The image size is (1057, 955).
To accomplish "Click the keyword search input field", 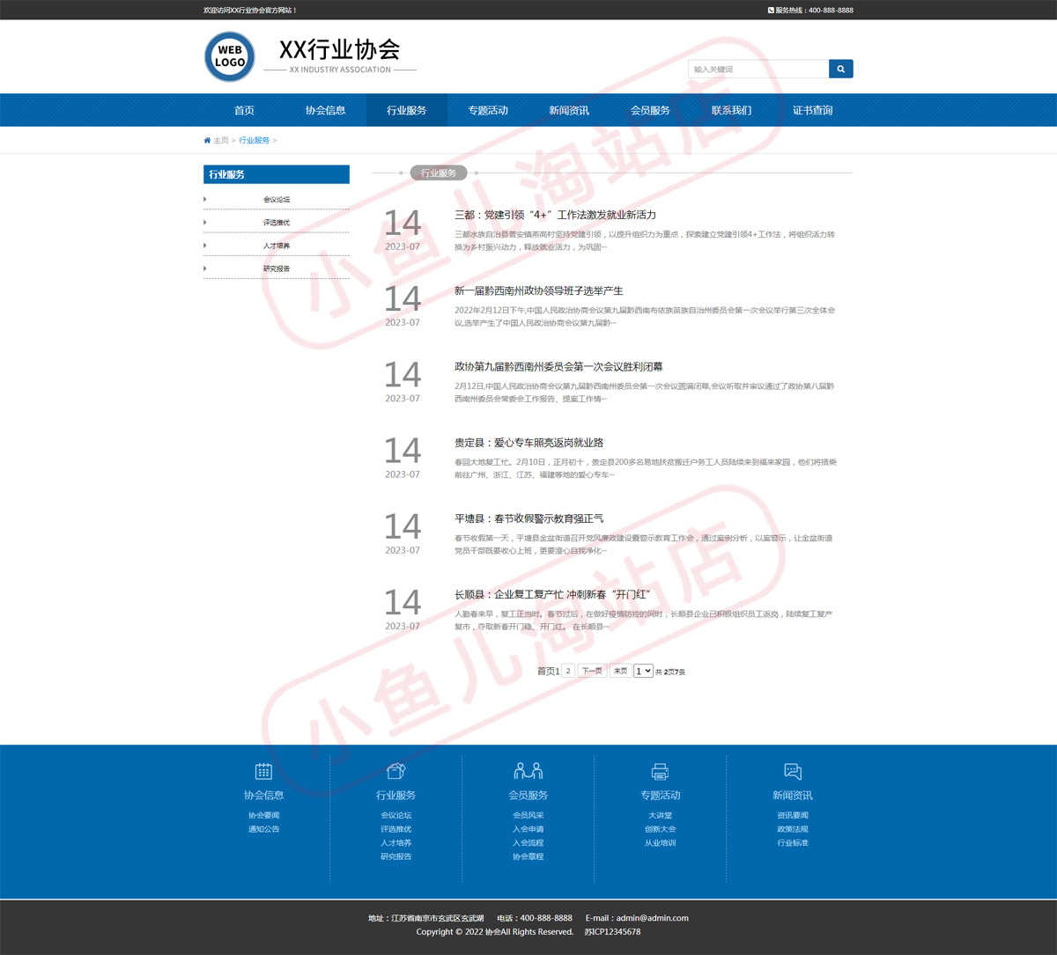I will tap(758, 69).
